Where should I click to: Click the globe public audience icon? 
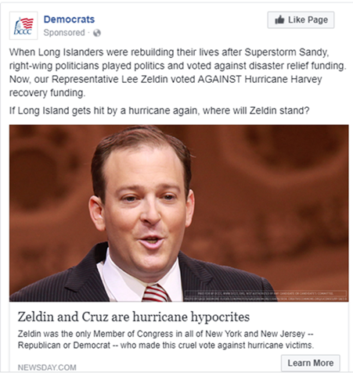[x=97, y=33]
